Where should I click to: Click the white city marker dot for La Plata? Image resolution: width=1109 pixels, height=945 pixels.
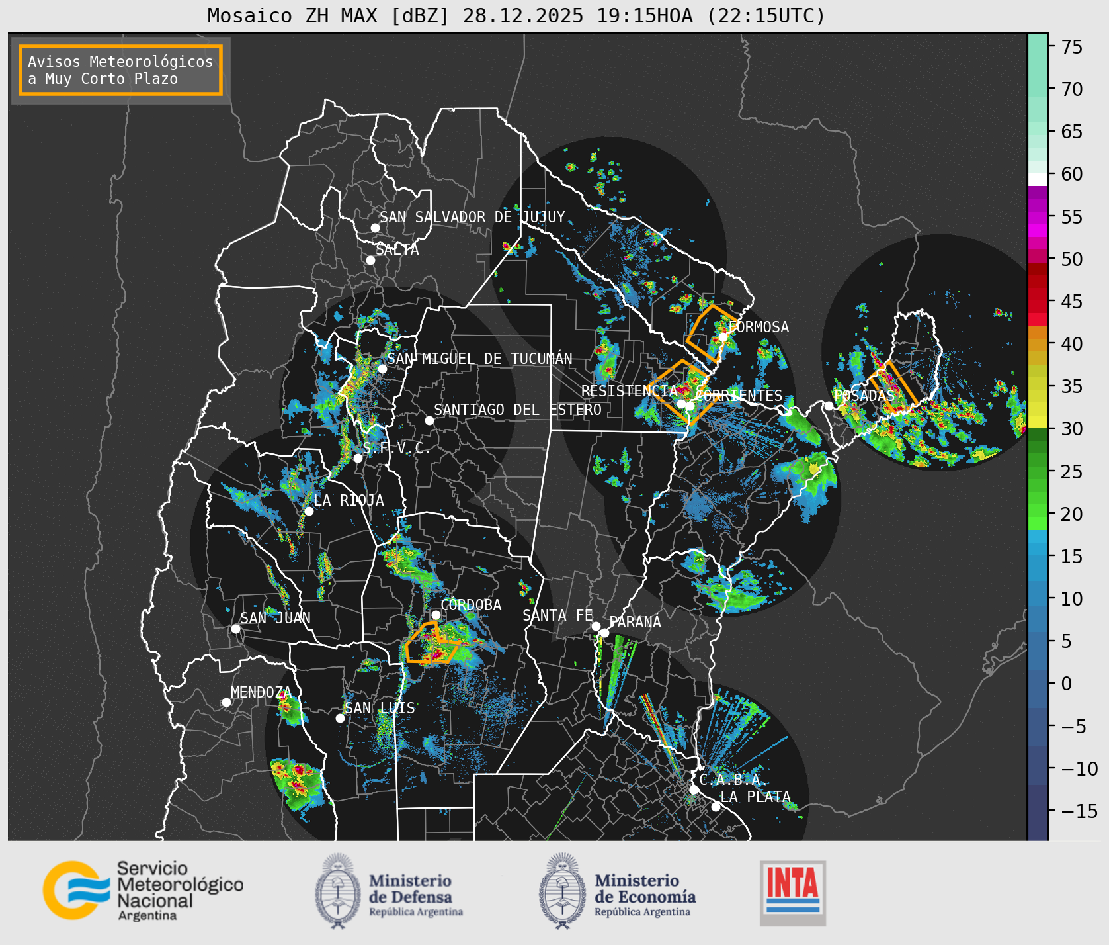[x=716, y=807]
